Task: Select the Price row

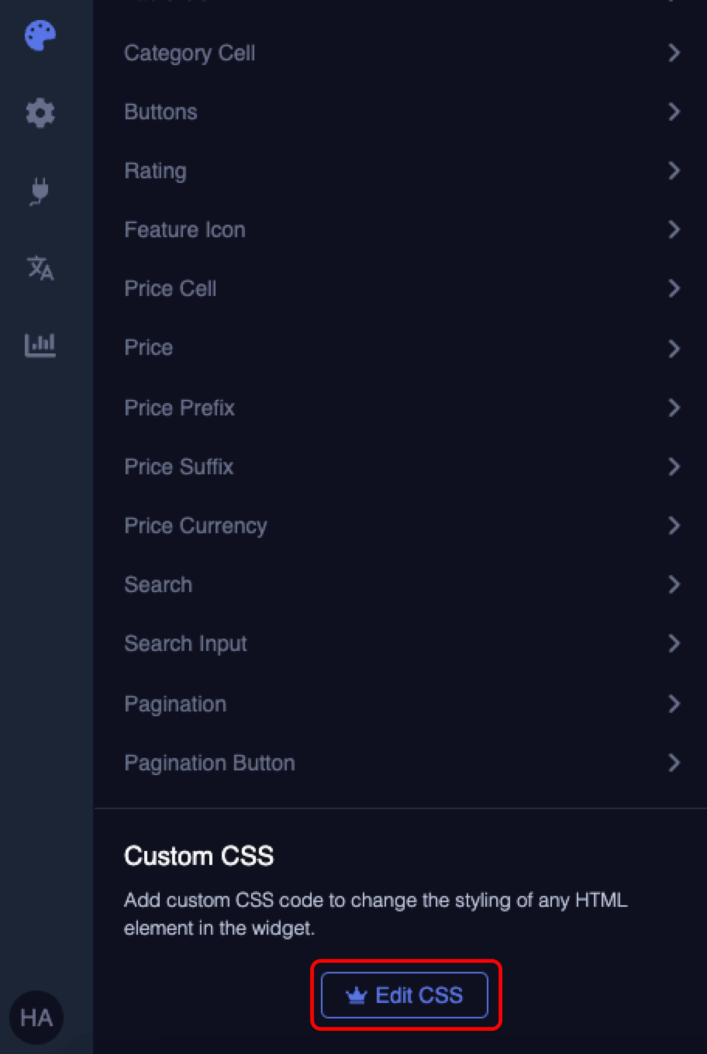Action: coord(149,348)
